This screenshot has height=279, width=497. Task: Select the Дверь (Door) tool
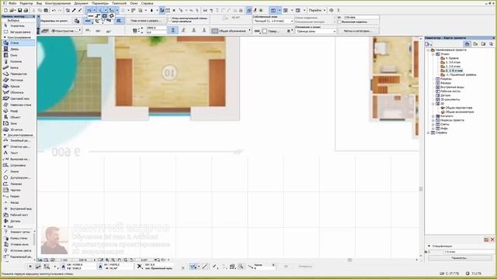[18, 49]
